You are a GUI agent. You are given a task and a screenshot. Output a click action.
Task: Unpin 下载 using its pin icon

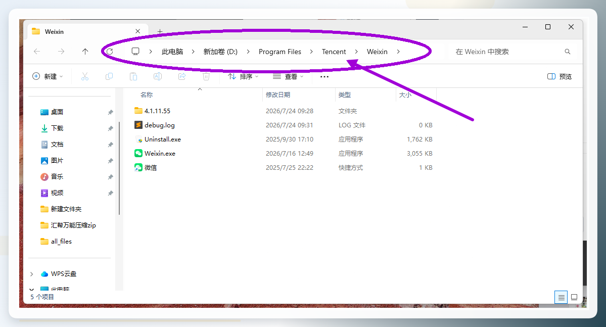pyautogui.click(x=111, y=128)
